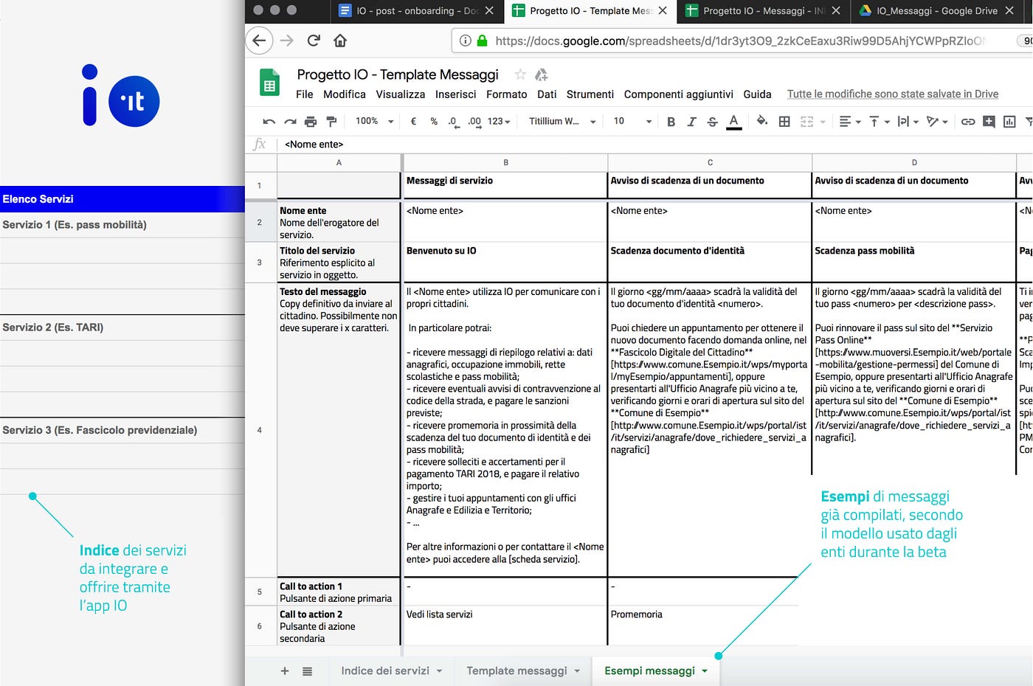Click the site information icon in address bar

(466, 41)
